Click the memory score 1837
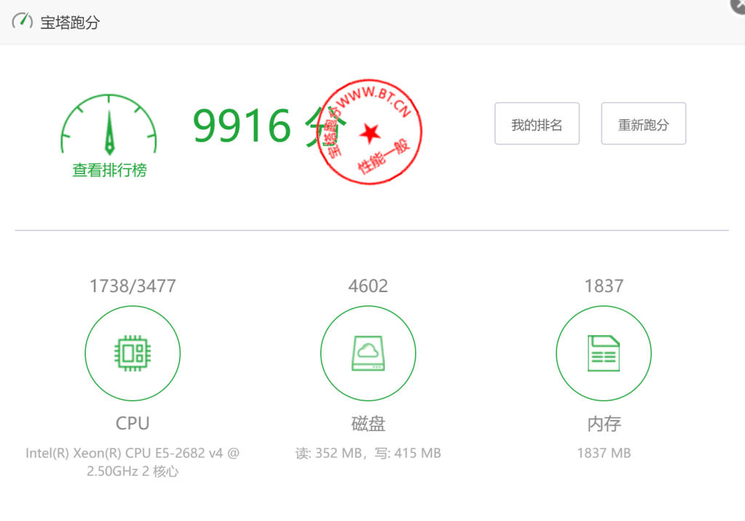745x521 pixels. click(603, 286)
